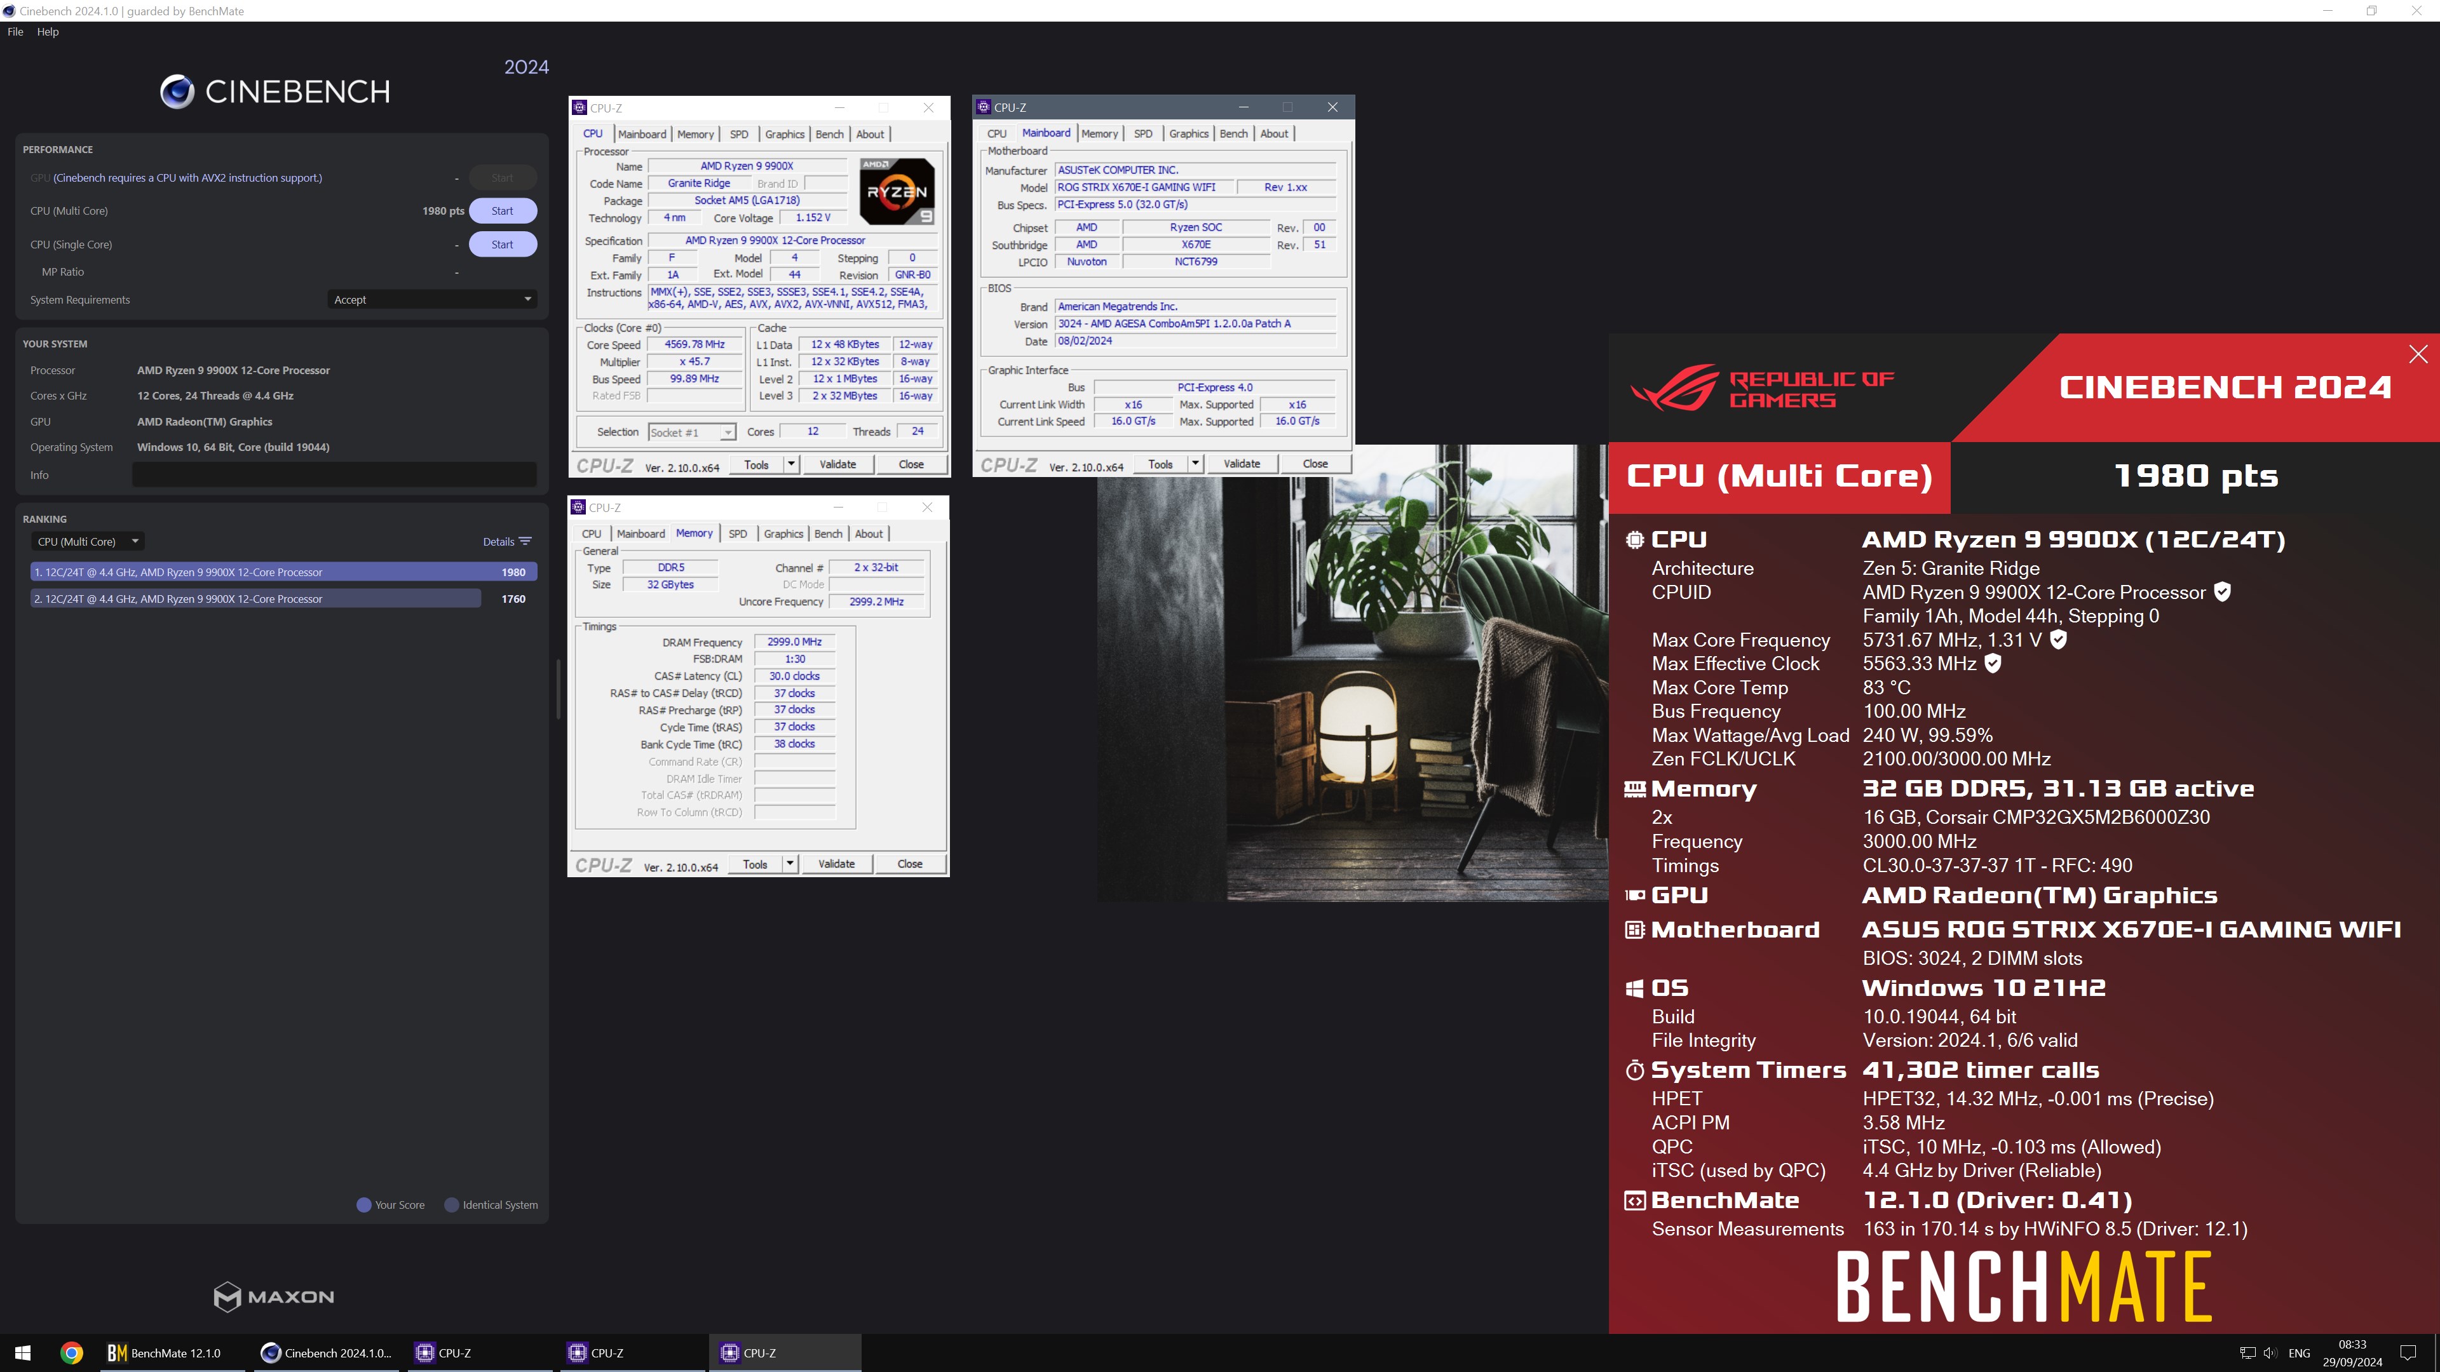
Task: Open the System Requirements Accept dropdown
Action: click(432, 299)
